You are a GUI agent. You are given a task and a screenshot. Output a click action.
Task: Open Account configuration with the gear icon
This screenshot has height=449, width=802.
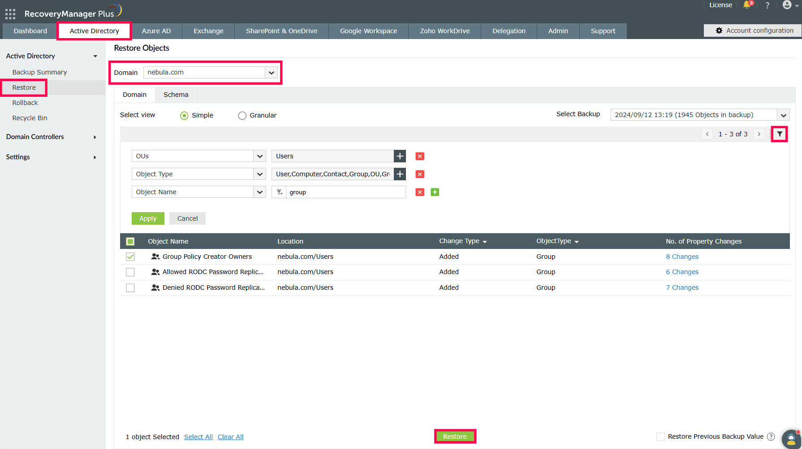coord(753,30)
